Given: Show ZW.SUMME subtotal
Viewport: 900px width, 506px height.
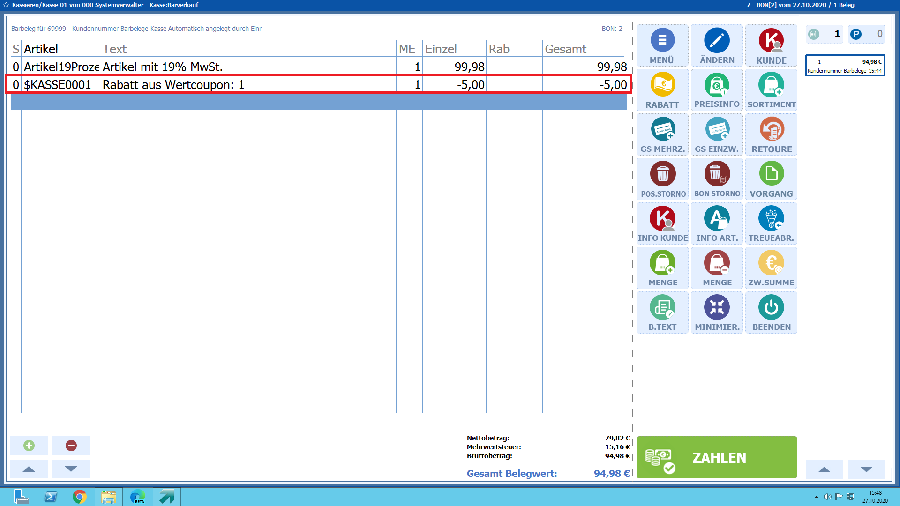Looking at the screenshot, I should click(771, 268).
